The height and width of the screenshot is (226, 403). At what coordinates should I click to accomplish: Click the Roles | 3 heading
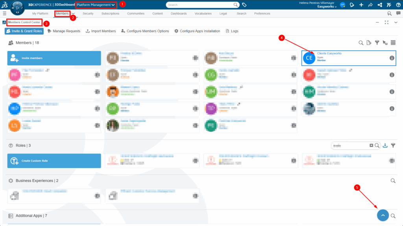(23, 146)
